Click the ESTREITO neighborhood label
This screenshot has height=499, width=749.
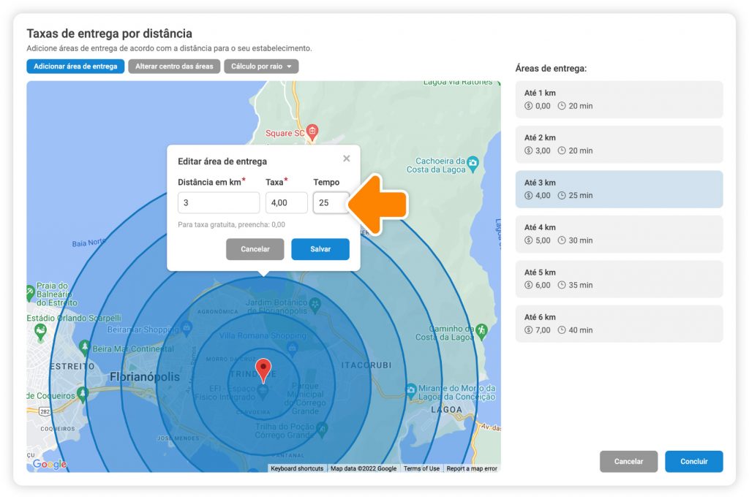[x=72, y=366]
